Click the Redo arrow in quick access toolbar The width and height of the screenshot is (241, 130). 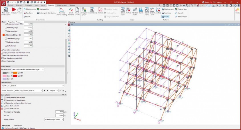pyautogui.click(x=15, y=2)
